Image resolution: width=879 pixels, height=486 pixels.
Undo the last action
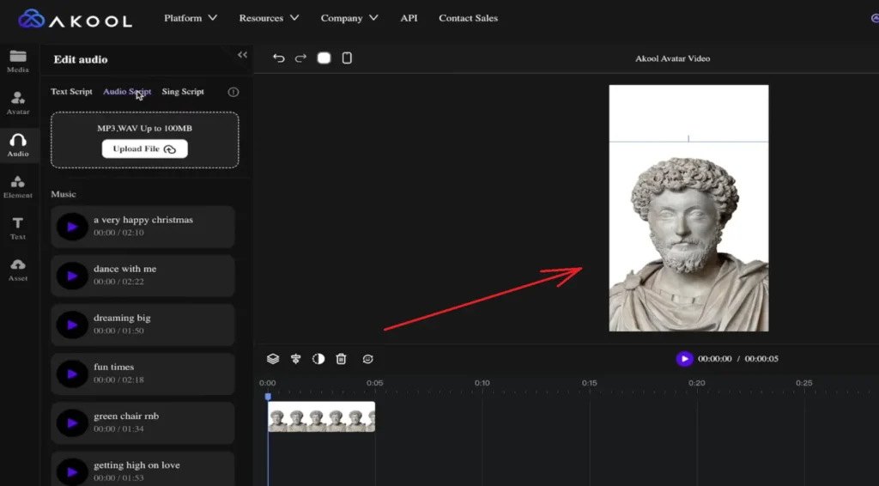pos(279,58)
